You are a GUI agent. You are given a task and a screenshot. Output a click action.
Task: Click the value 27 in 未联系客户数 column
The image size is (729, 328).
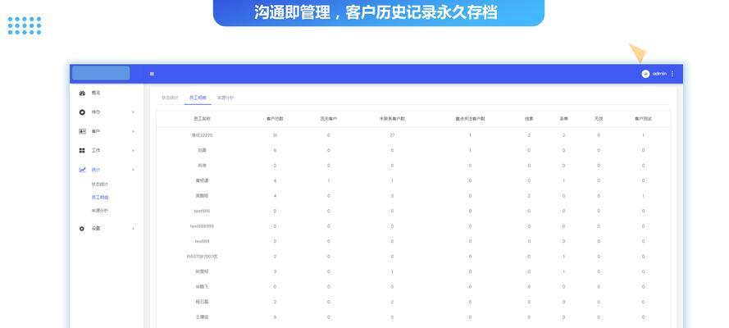pos(392,135)
